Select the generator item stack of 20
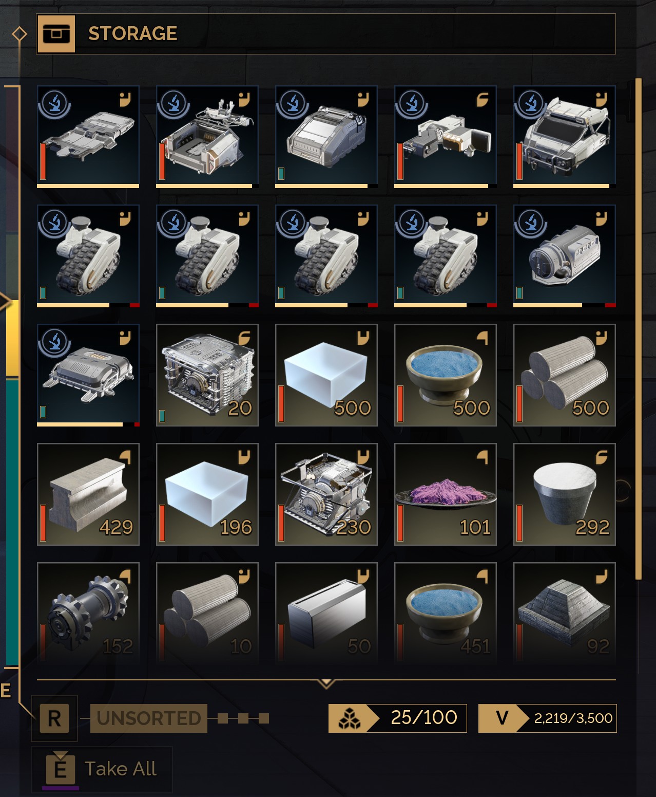Viewport: 656px width, 797px height. coord(207,375)
